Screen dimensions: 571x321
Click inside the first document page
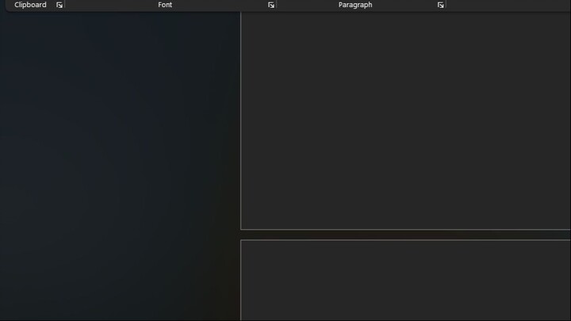(406, 120)
